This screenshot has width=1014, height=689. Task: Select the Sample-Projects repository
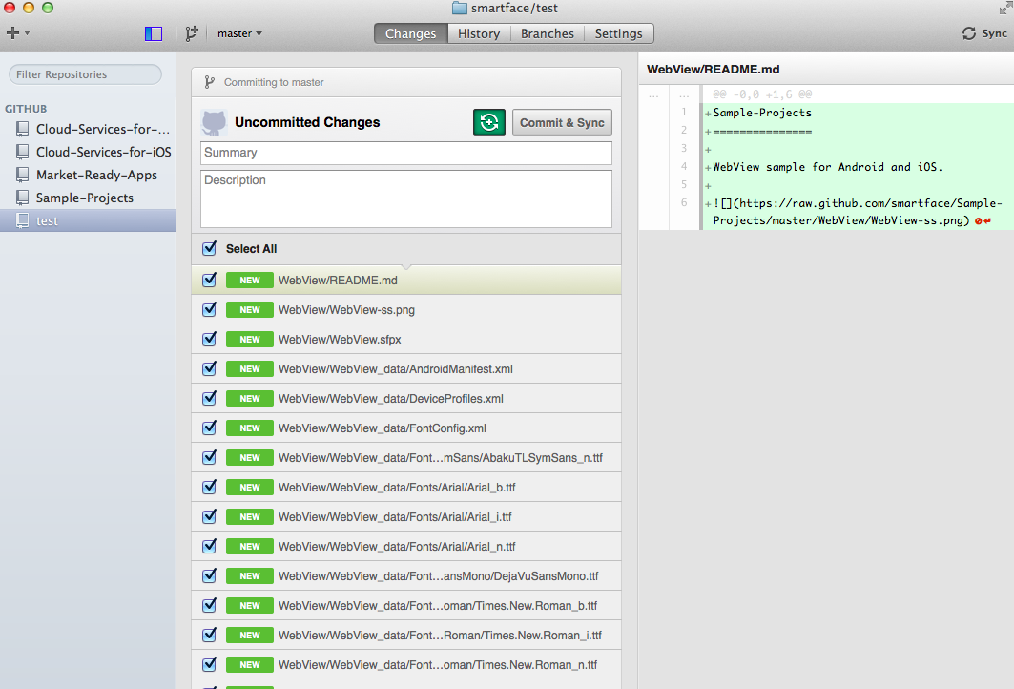(x=88, y=198)
